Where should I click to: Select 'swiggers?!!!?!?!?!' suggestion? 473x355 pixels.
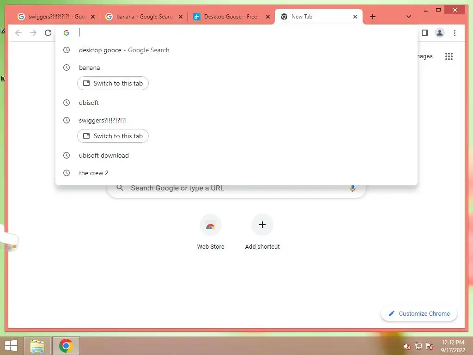pos(236,120)
